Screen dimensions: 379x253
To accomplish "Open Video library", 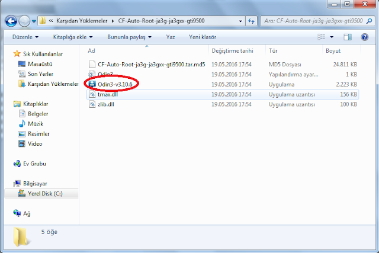I will 35,143.
